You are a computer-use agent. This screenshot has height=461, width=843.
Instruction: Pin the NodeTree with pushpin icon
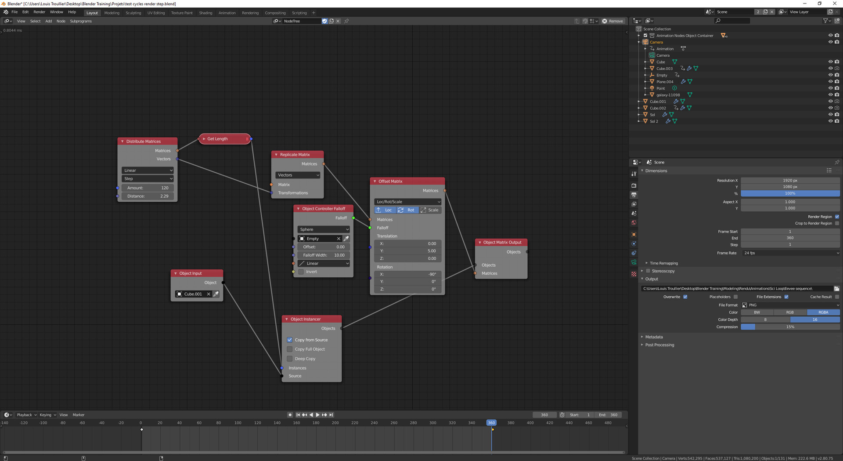pos(346,21)
